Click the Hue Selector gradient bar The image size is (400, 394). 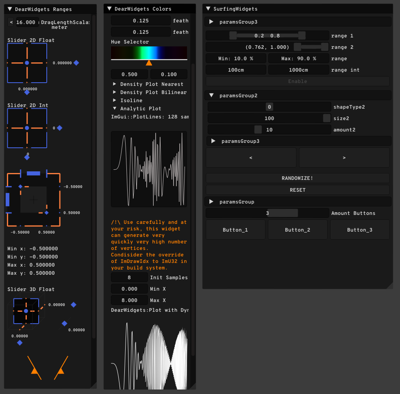pyautogui.click(x=149, y=53)
